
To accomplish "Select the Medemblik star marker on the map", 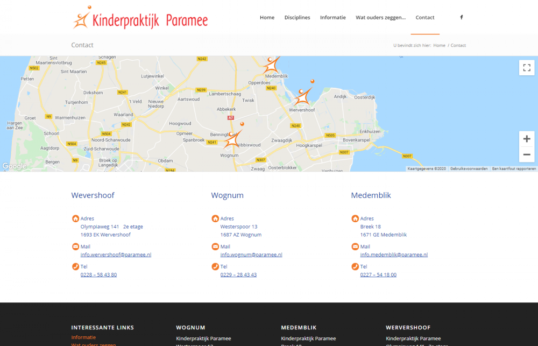I will [x=271, y=65].
